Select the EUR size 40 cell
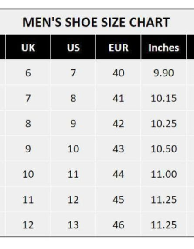 119,73
